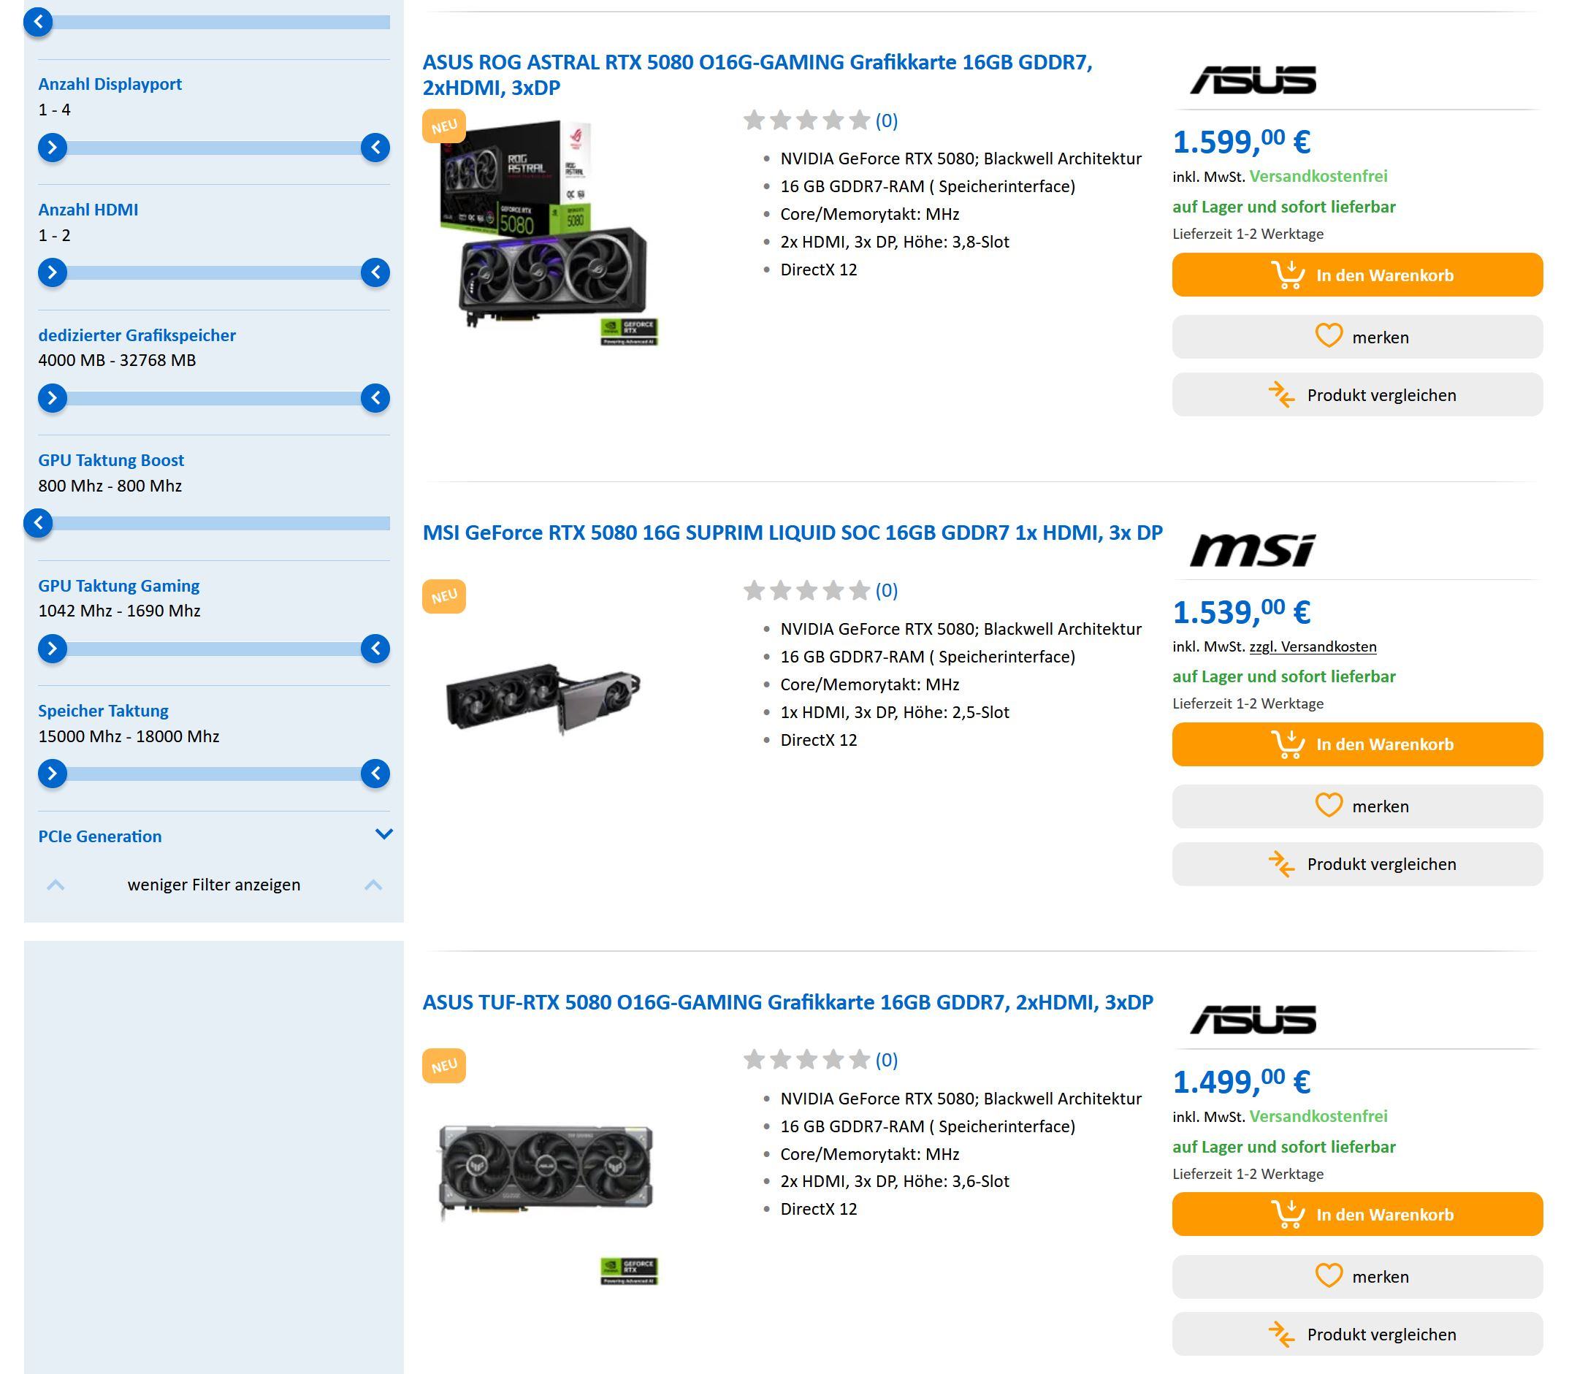1596x1374 pixels.
Task: Collapse filters via weniger Filter anzeigen
Action: pos(214,885)
